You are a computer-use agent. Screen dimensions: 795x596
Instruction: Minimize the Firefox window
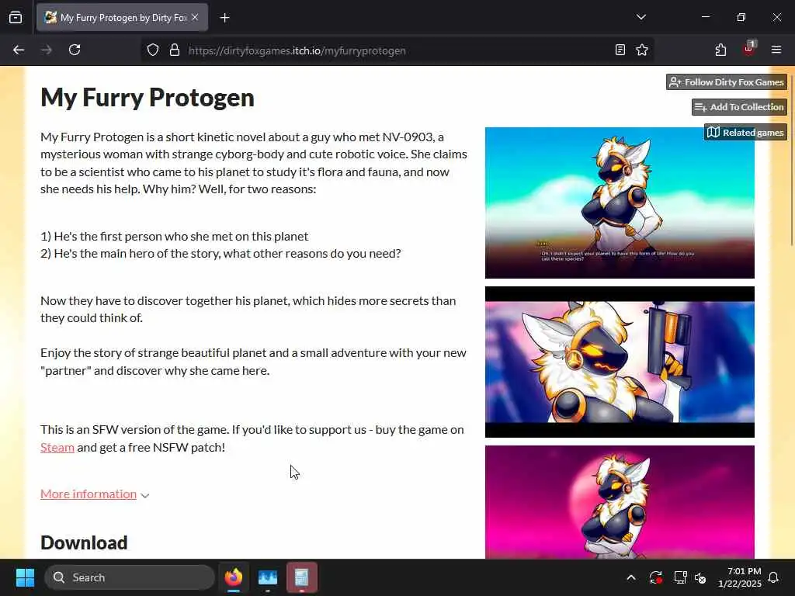click(705, 17)
